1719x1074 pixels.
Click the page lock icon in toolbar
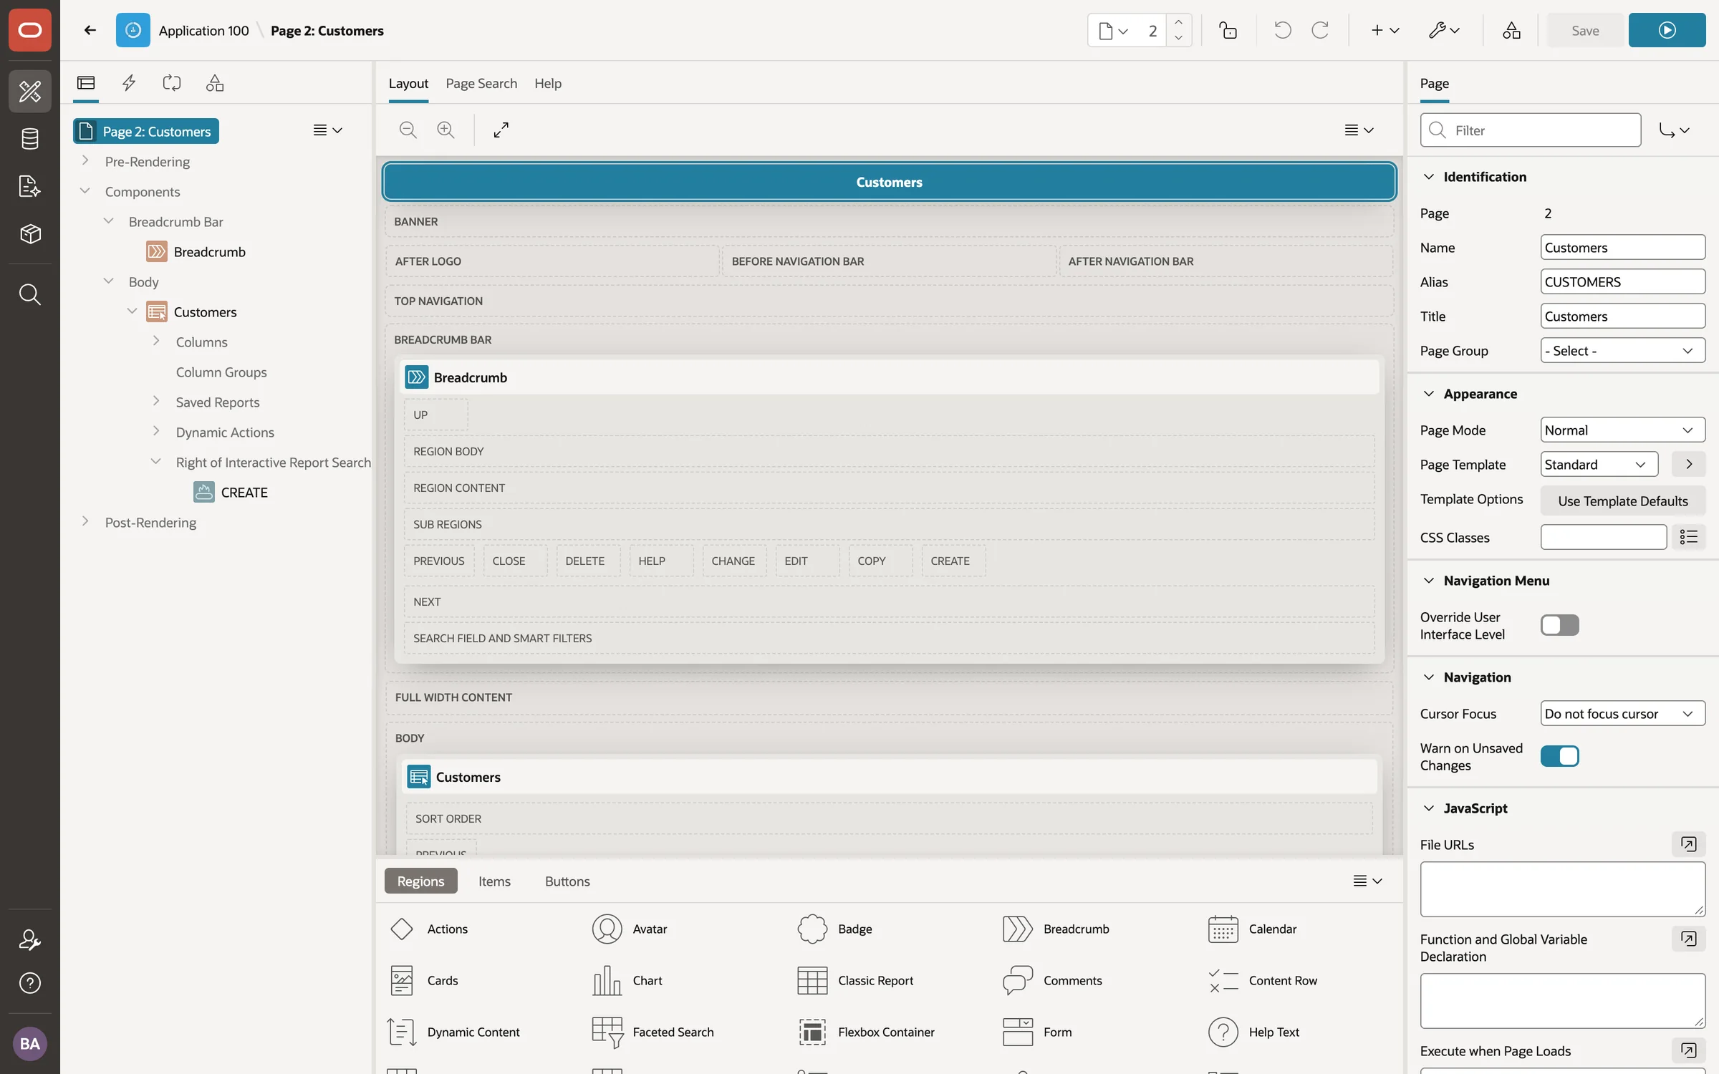tap(1228, 30)
